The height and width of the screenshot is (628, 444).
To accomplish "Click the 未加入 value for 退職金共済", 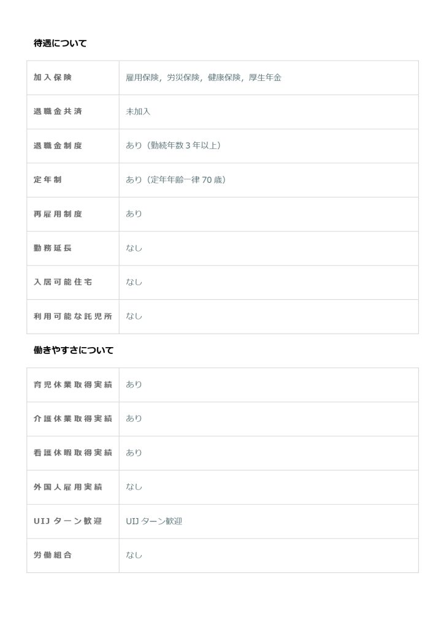I will point(138,112).
